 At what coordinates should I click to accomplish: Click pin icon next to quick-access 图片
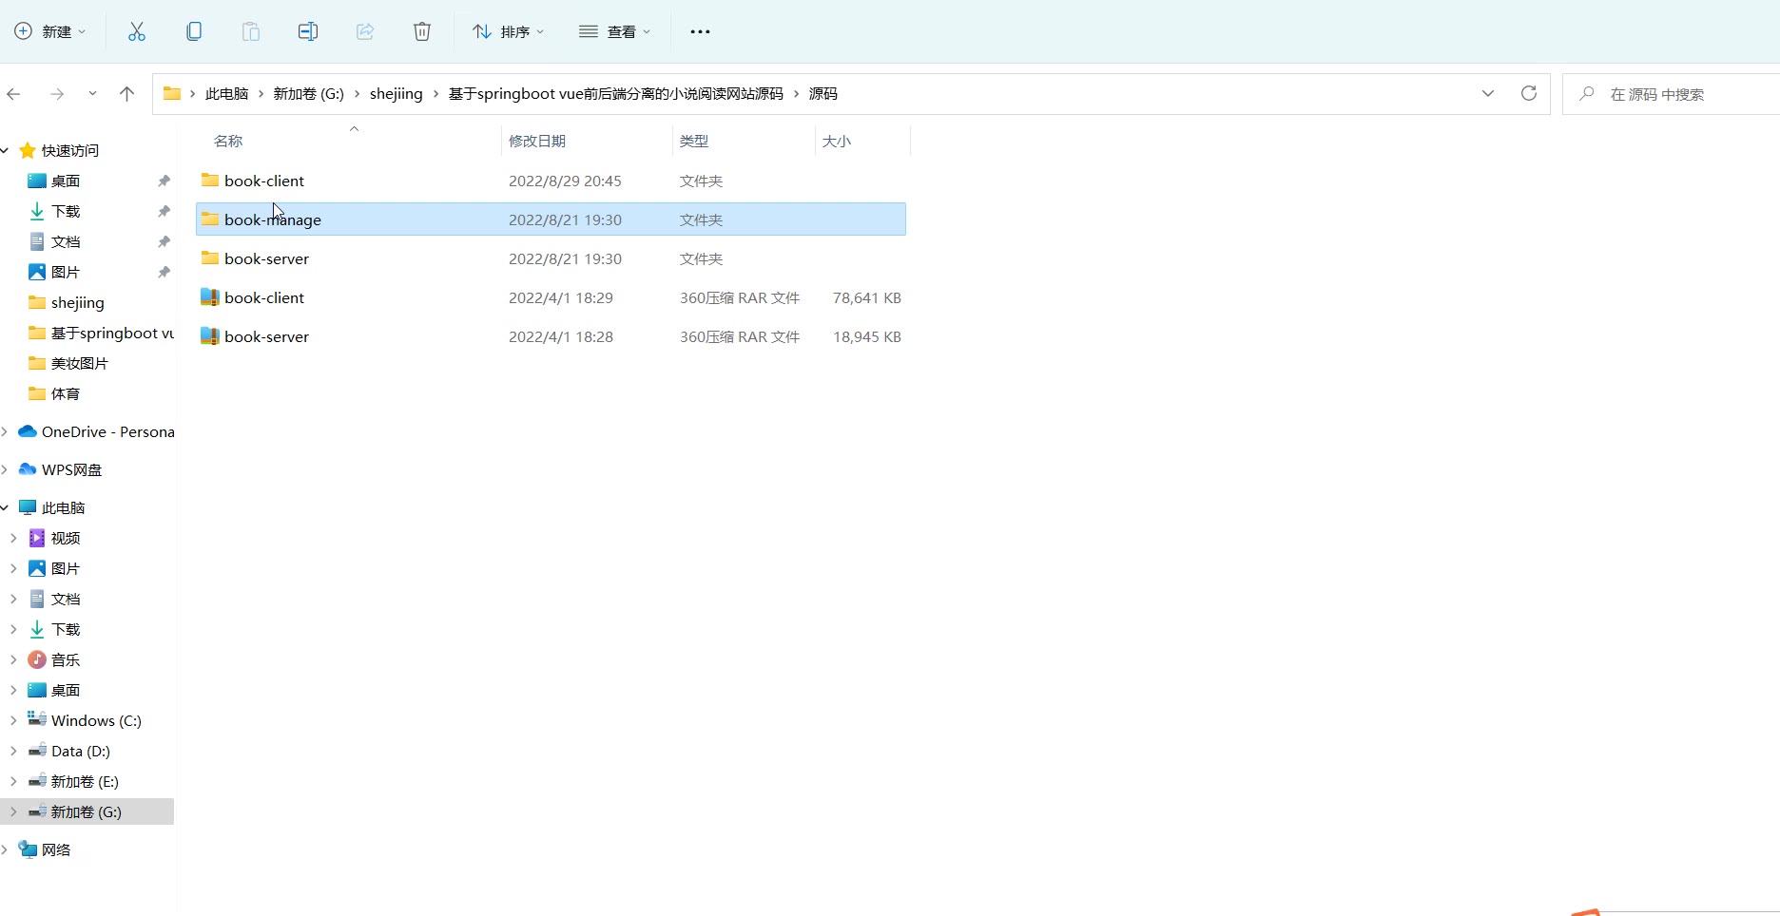[x=164, y=272]
